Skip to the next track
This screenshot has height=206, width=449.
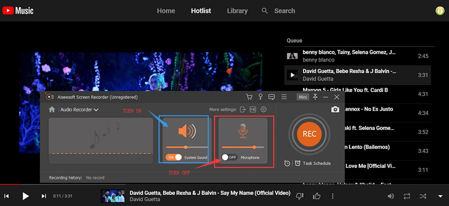pos(44,196)
